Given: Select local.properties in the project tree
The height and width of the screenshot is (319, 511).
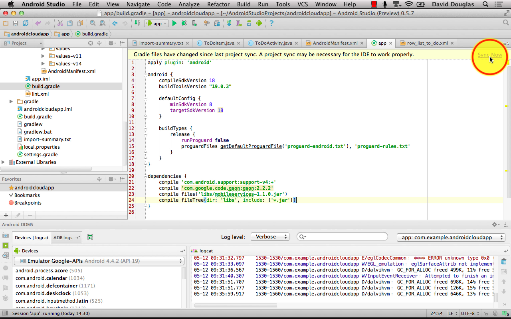Looking at the screenshot, I should 42,147.
